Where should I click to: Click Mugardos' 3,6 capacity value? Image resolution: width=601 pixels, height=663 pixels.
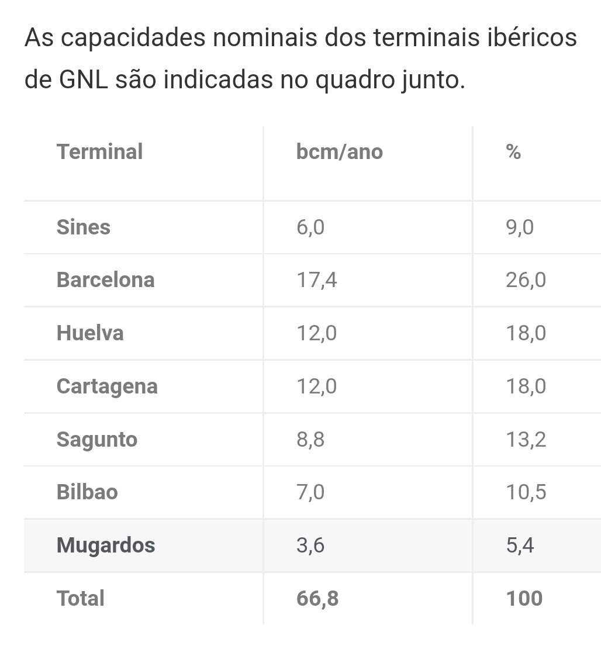[310, 545]
